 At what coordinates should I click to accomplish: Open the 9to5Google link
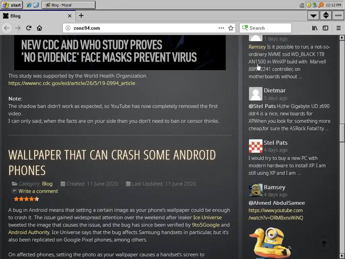click(x=206, y=225)
